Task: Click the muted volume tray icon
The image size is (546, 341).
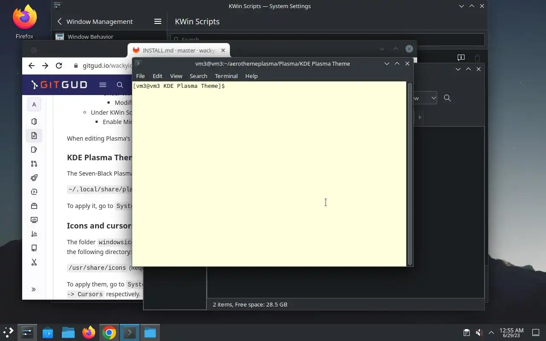Action: (479, 332)
